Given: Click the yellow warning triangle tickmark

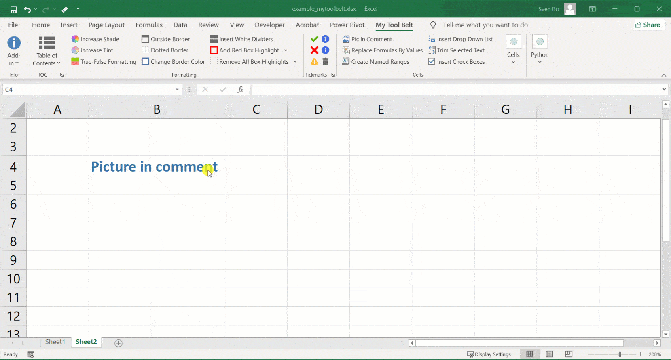Looking at the screenshot, I should tap(314, 62).
